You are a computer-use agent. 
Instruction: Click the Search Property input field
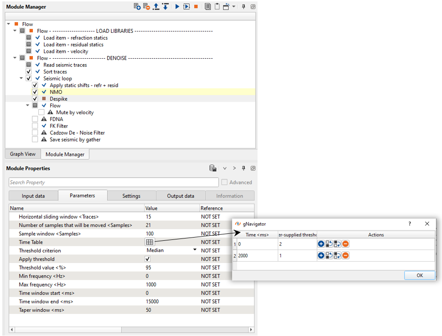point(113,183)
